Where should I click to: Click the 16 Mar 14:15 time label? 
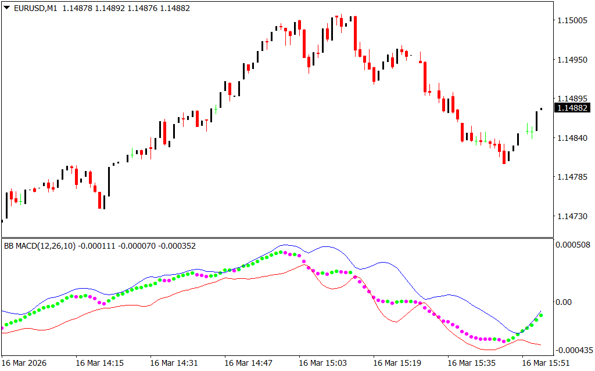coord(99,363)
